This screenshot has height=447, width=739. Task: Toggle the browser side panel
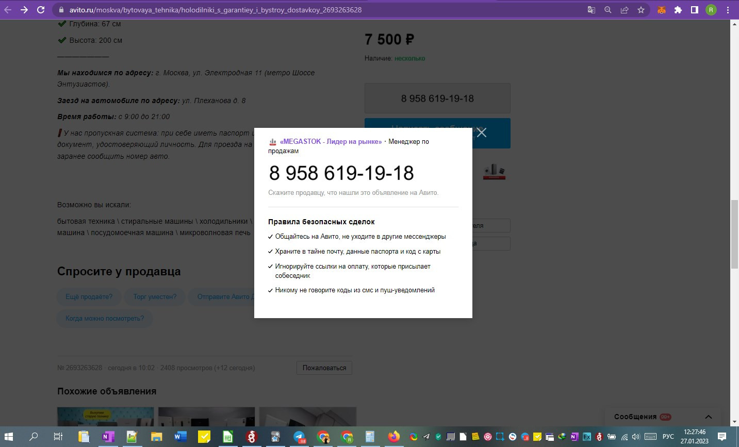click(x=695, y=10)
